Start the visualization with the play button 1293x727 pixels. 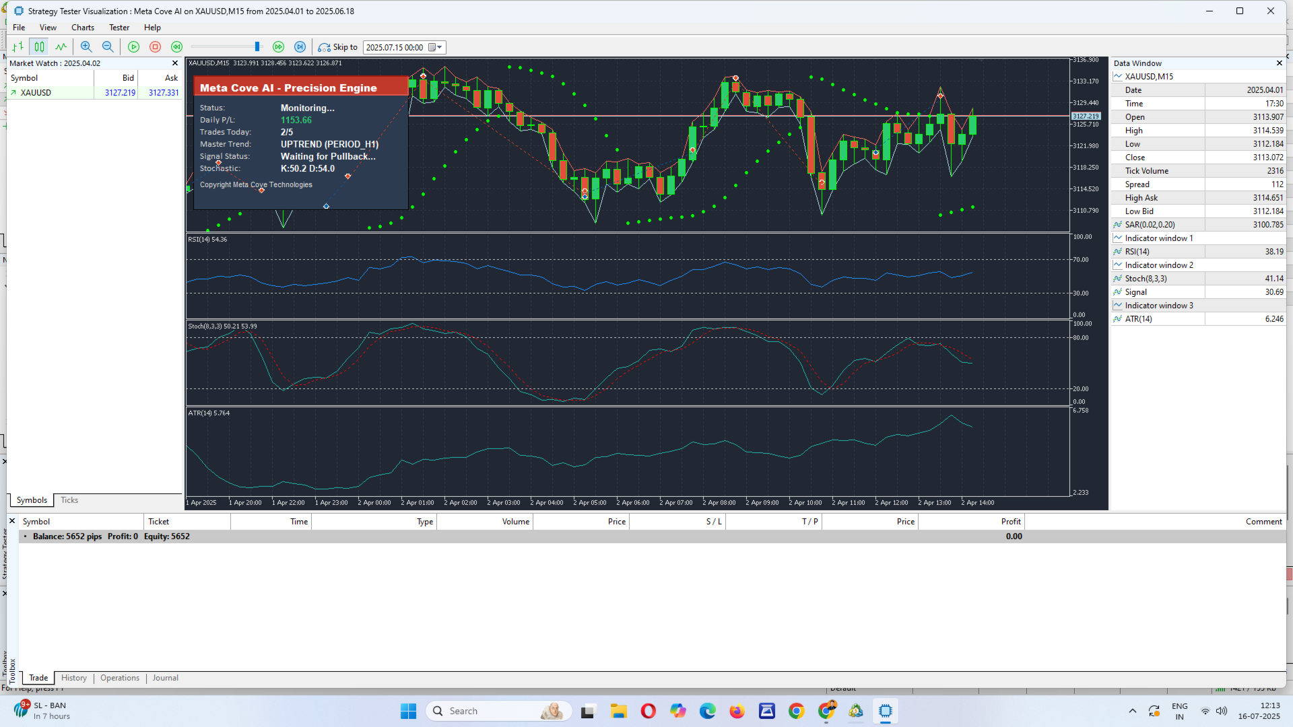[x=133, y=47]
